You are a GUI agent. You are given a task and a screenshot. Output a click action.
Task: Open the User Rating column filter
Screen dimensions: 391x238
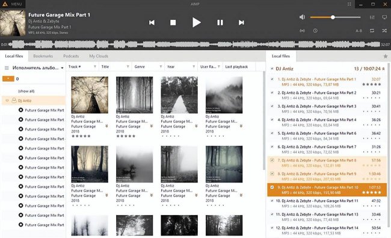coord(219,67)
